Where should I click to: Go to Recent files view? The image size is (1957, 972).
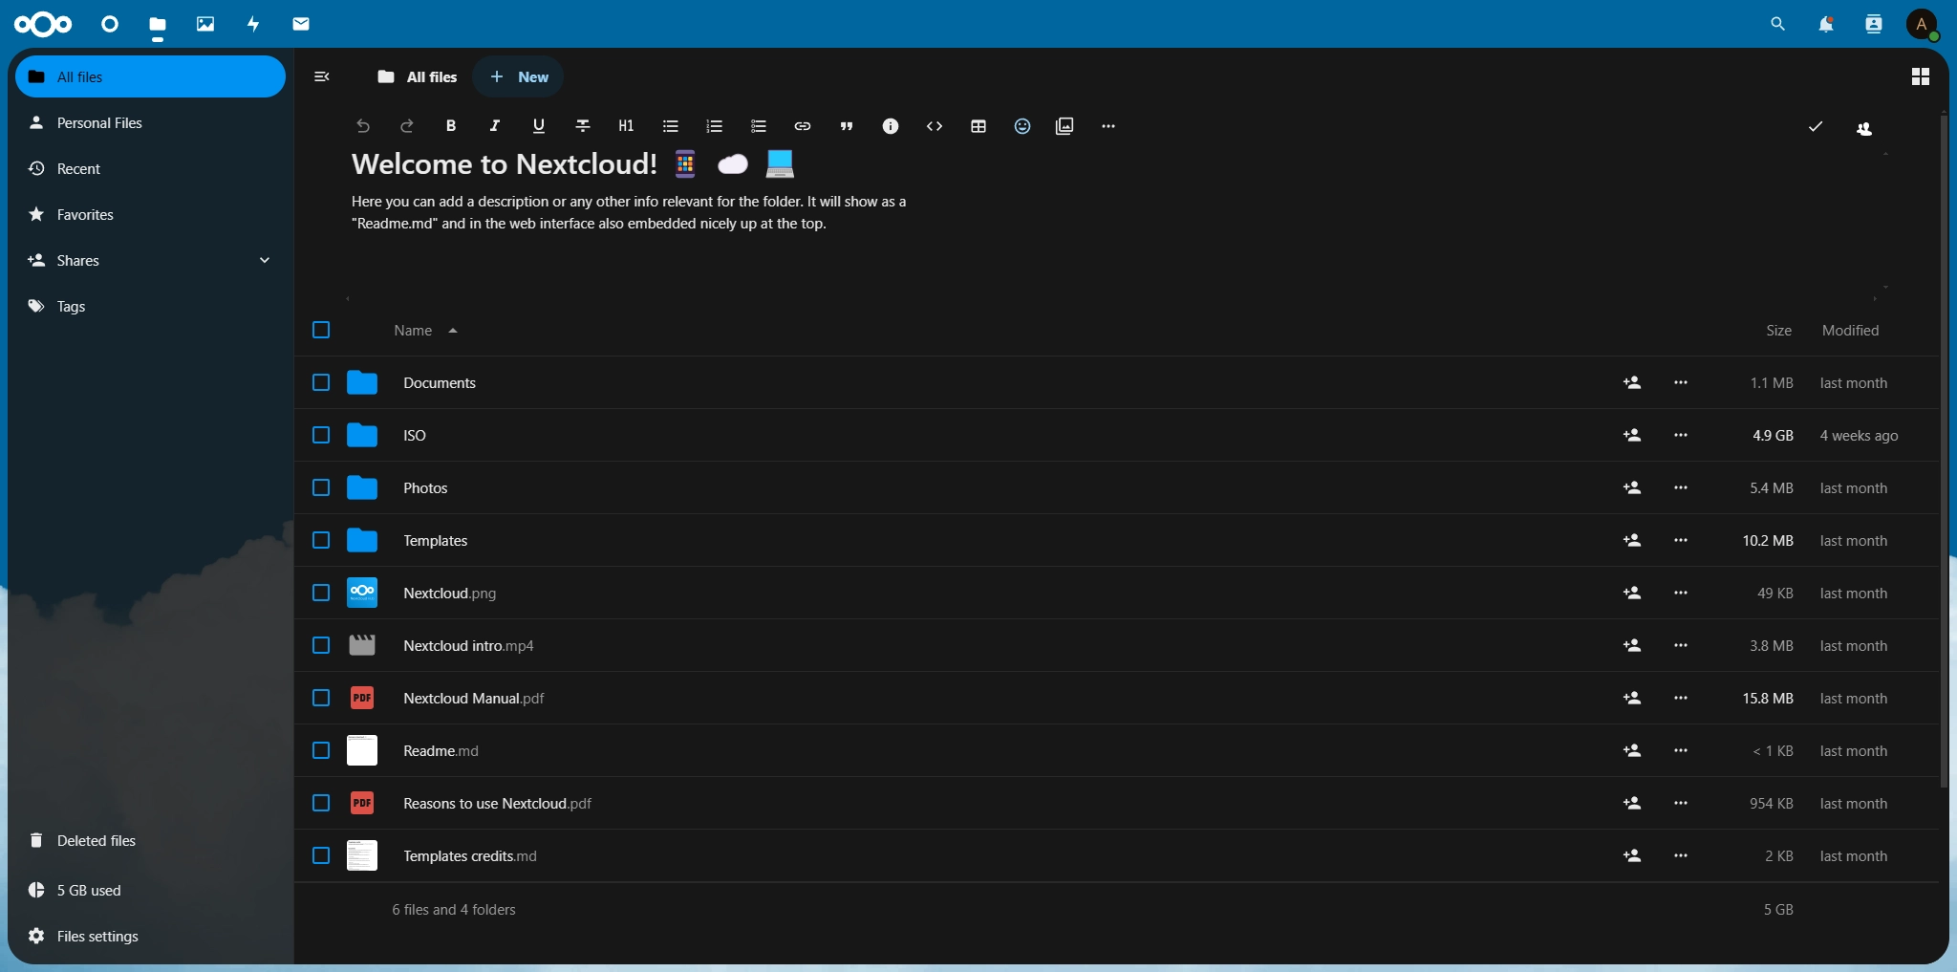pos(150,168)
